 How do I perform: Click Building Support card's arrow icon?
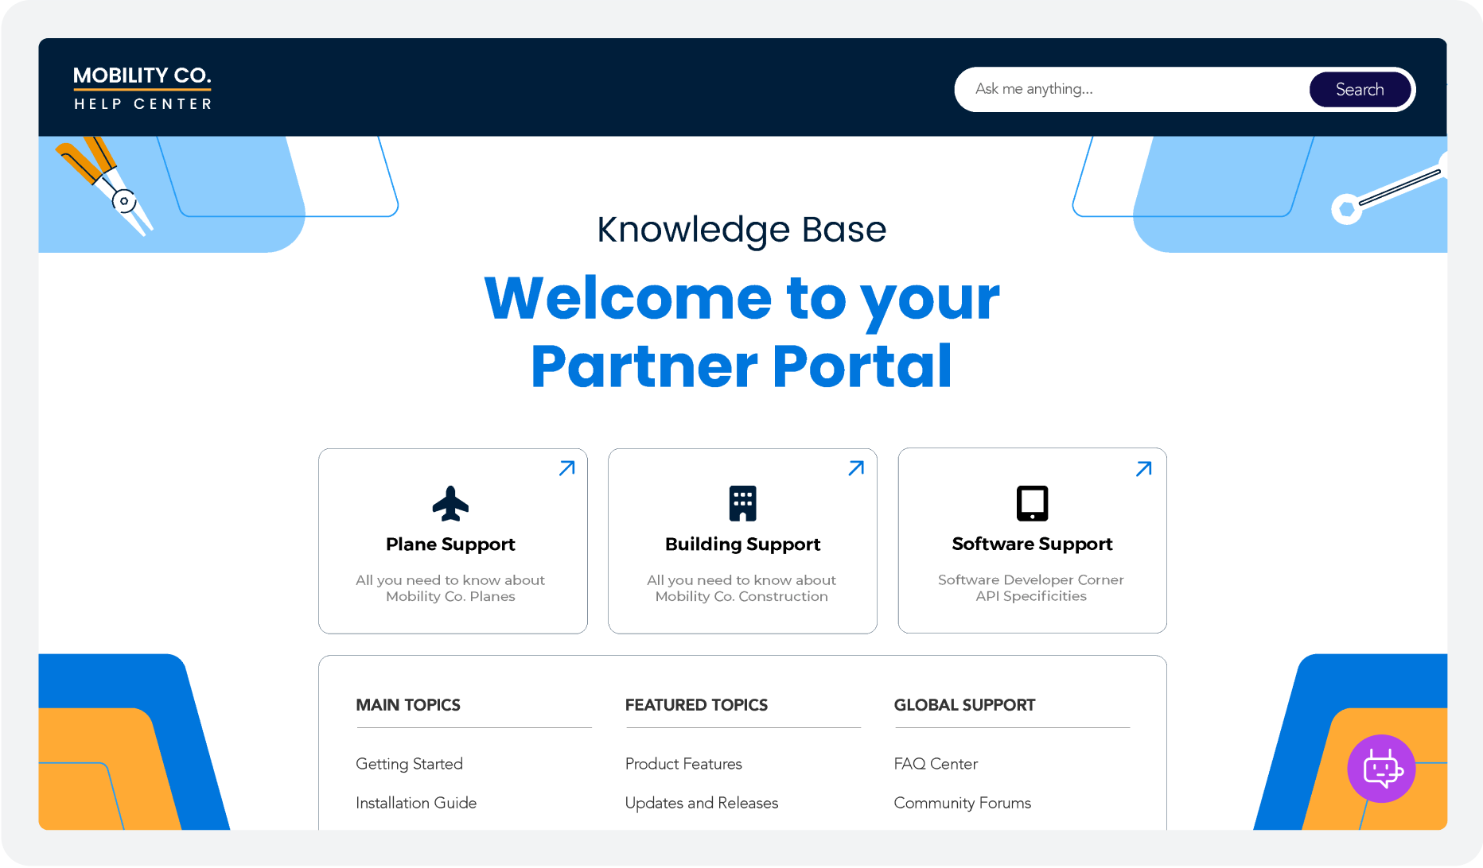click(856, 468)
